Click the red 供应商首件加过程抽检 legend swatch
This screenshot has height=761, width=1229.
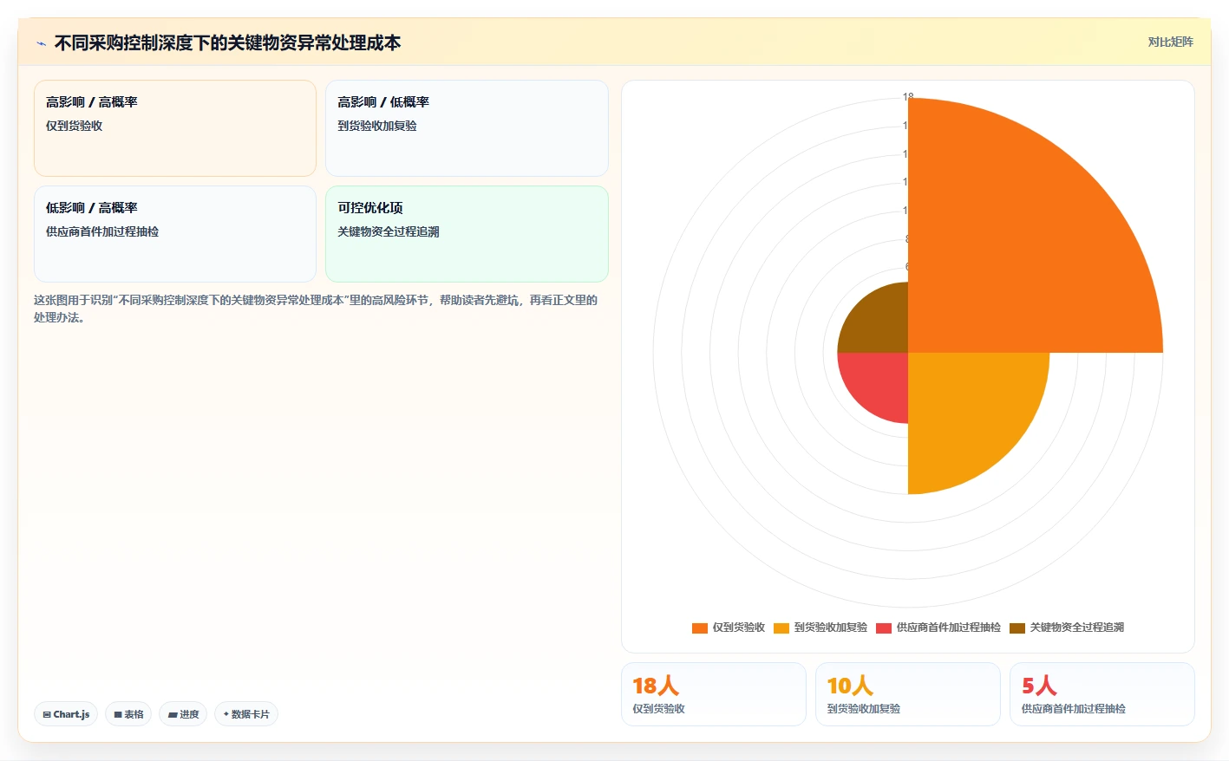click(884, 628)
